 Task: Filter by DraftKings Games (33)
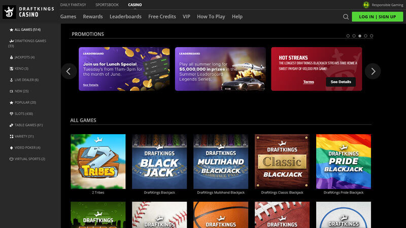(x=27, y=43)
